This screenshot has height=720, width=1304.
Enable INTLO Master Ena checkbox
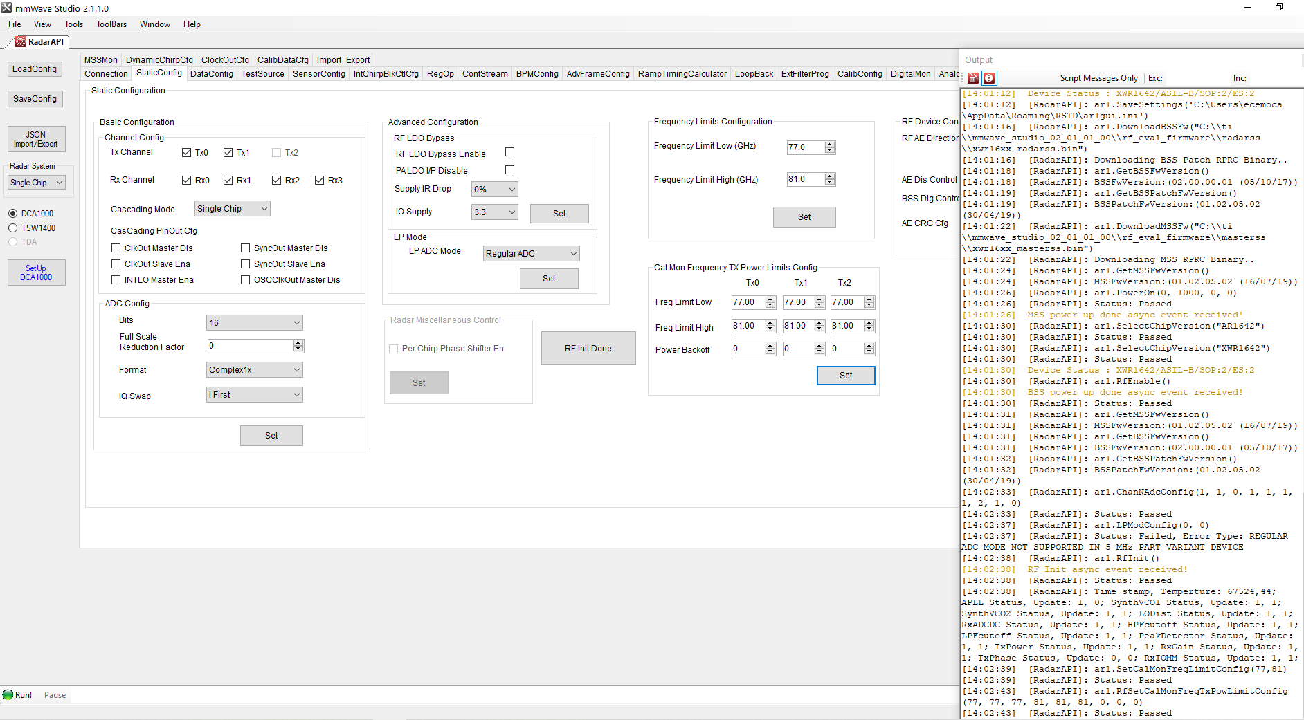[x=116, y=279]
